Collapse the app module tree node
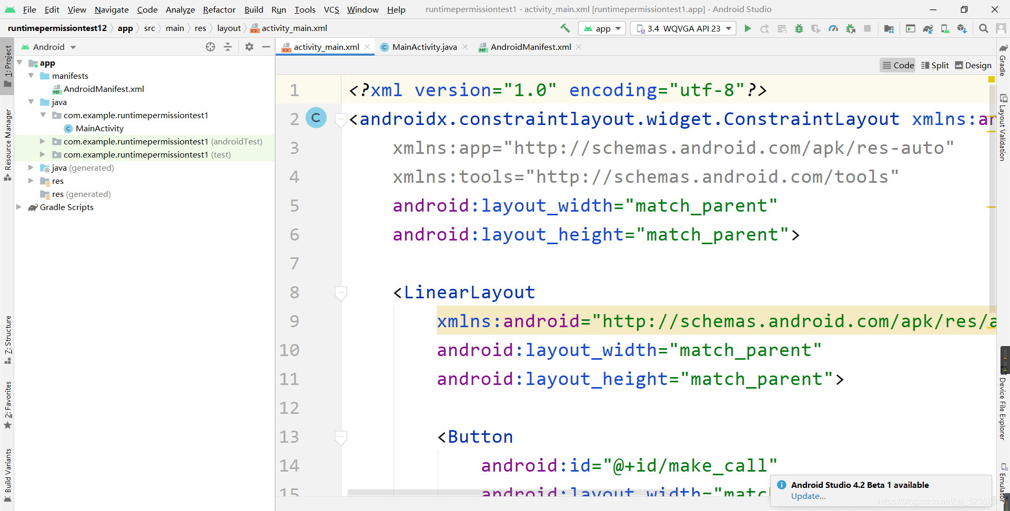This screenshot has height=511, width=1010. (x=19, y=62)
